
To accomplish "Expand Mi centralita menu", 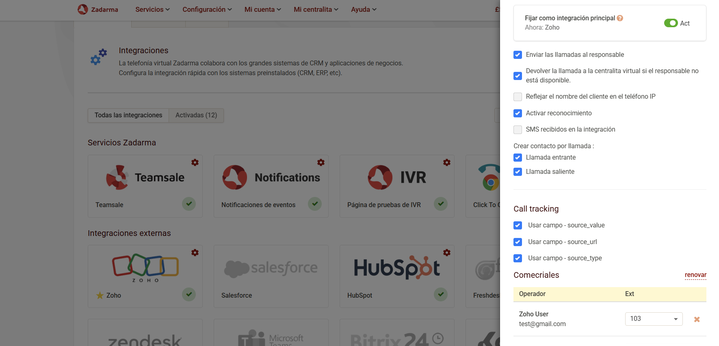I will point(316,9).
